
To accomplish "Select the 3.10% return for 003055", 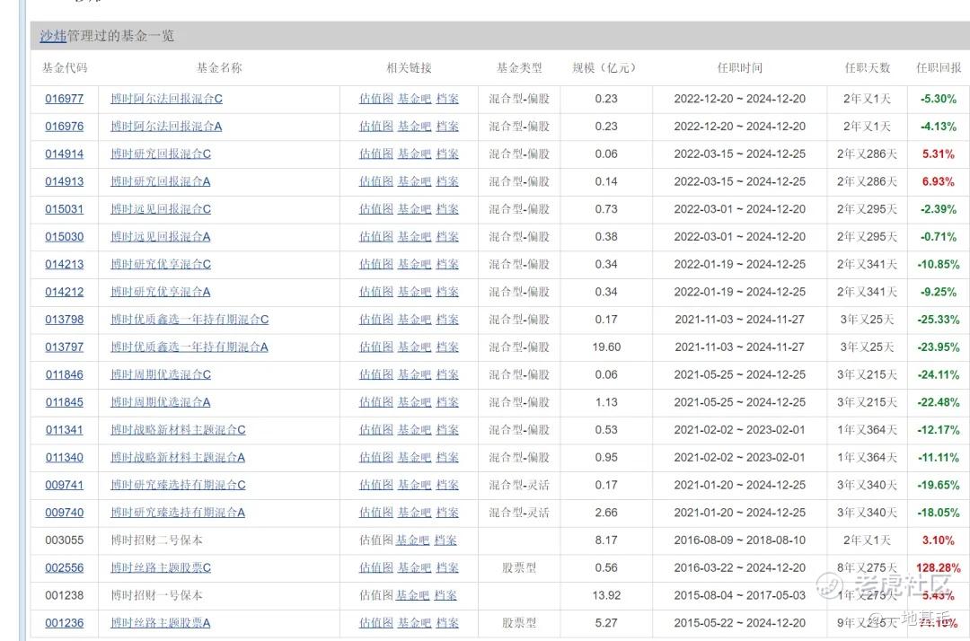I will (939, 540).
